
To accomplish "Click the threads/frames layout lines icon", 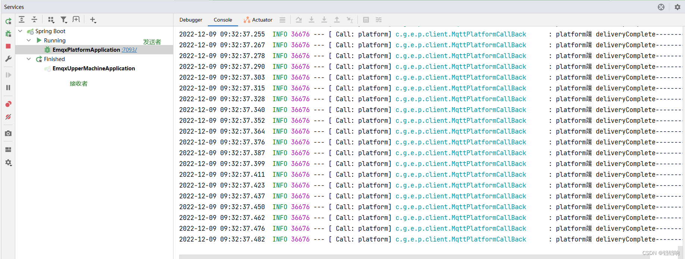I will [282, 20].
